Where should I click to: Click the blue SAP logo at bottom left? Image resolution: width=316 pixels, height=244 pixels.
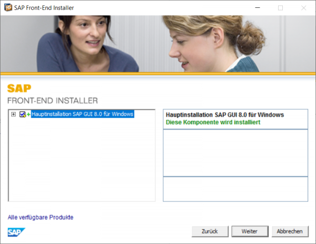click(x=16, y=232)
